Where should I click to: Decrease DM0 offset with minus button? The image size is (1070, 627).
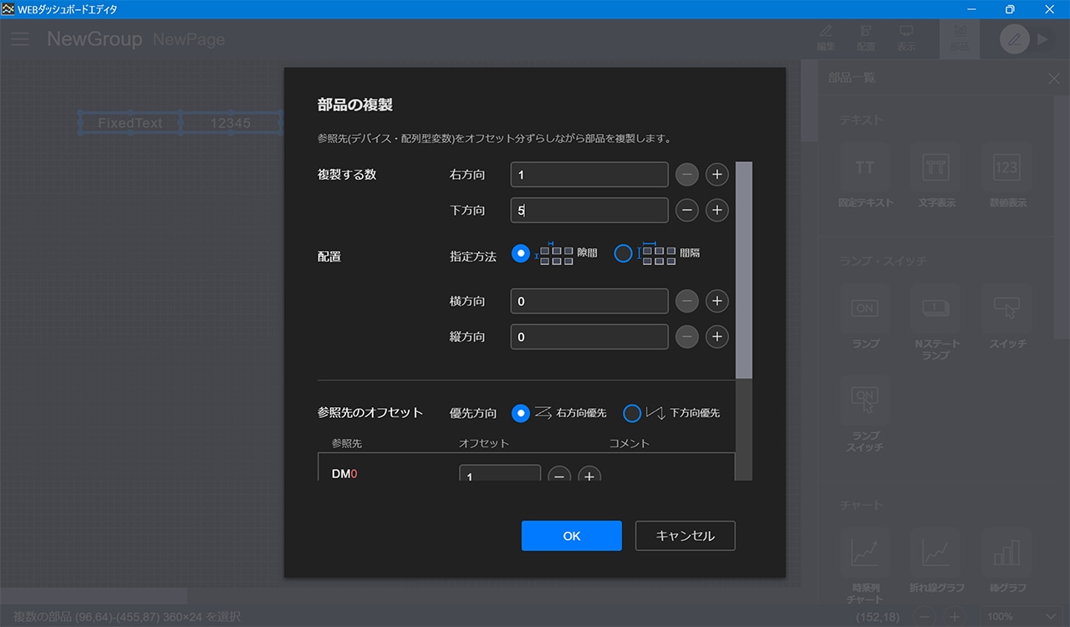pyautogui.click(x=559, y=476)
